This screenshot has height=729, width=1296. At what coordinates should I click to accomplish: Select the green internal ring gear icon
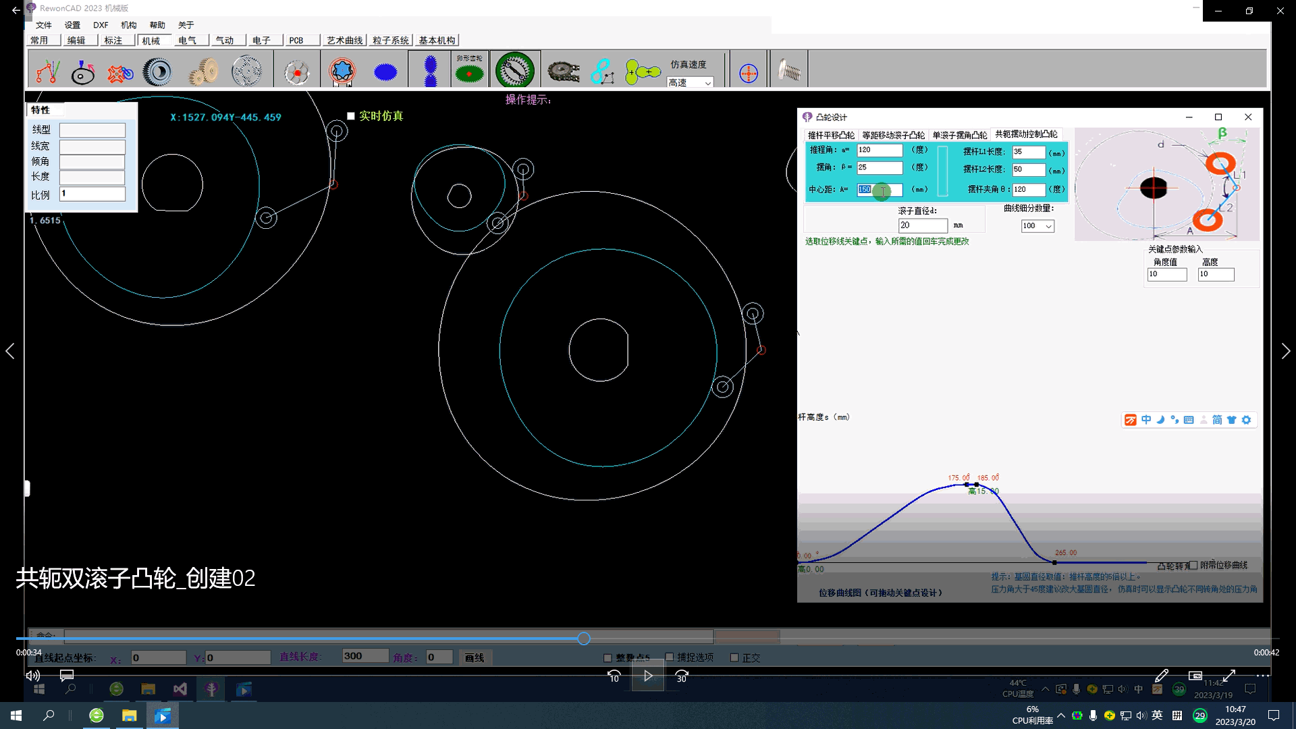coord(515,70)
